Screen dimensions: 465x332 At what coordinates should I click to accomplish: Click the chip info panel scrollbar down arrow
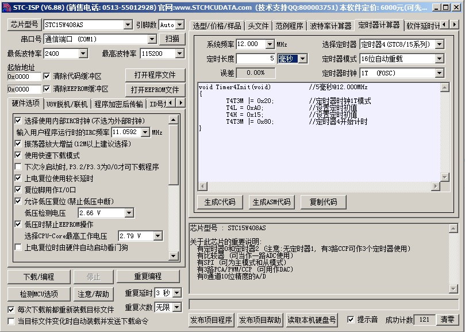click(x=453, y=288)
